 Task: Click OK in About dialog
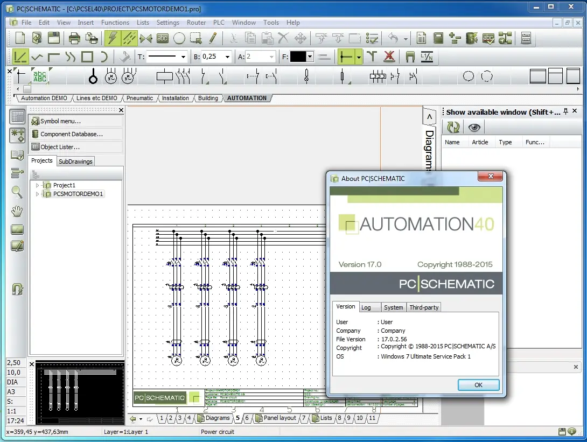click(x=478, y=385)
